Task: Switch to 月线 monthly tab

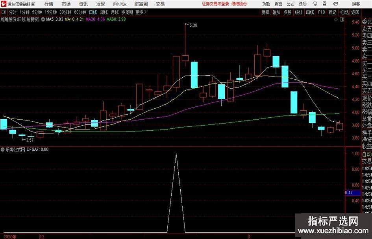Action: [x=115, y=12]
